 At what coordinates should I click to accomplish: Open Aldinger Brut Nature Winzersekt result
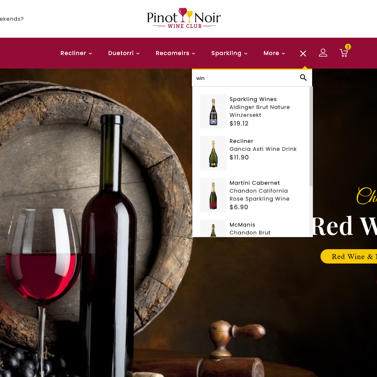point(260,111)
